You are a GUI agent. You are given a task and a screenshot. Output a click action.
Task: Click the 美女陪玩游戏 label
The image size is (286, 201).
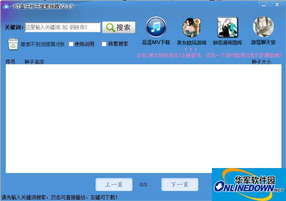(x=191, y=43)
